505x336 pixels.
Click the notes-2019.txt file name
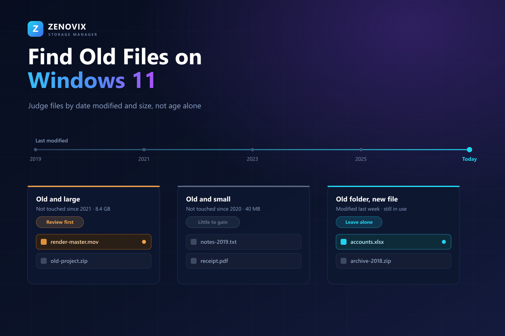(x=219, y=242)
